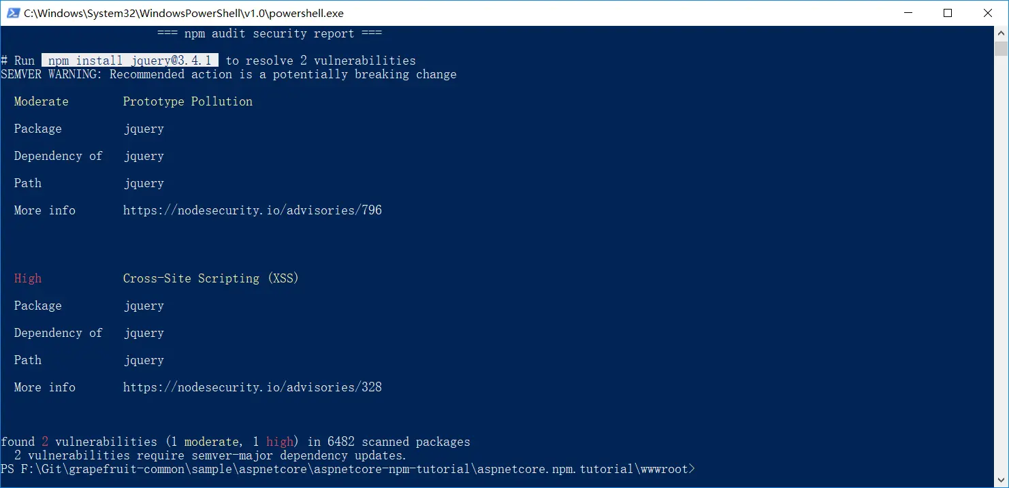This screenshot has height=488, width=1009.
Task: Minimize the PowerShell window
Action: pyautogui.click(x=909, y=13)
